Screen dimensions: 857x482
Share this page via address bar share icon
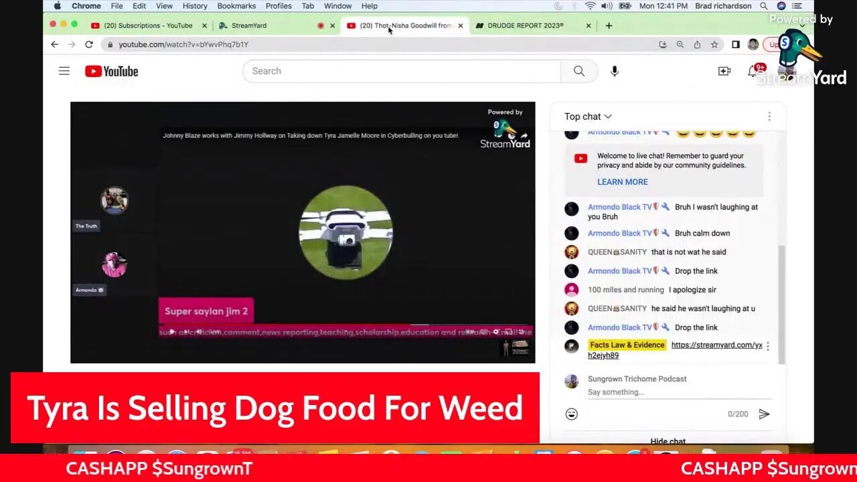pos(697,44)
